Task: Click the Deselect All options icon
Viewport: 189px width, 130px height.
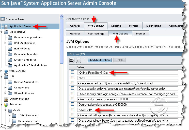Action: pyautogui.click(x=78, y=60)
